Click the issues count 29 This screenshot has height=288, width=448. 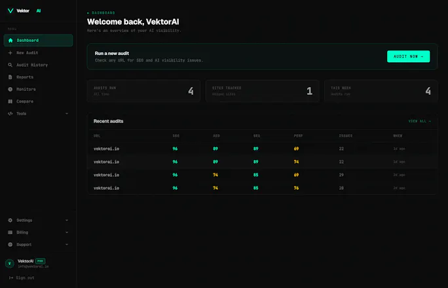tap(341, 175)
